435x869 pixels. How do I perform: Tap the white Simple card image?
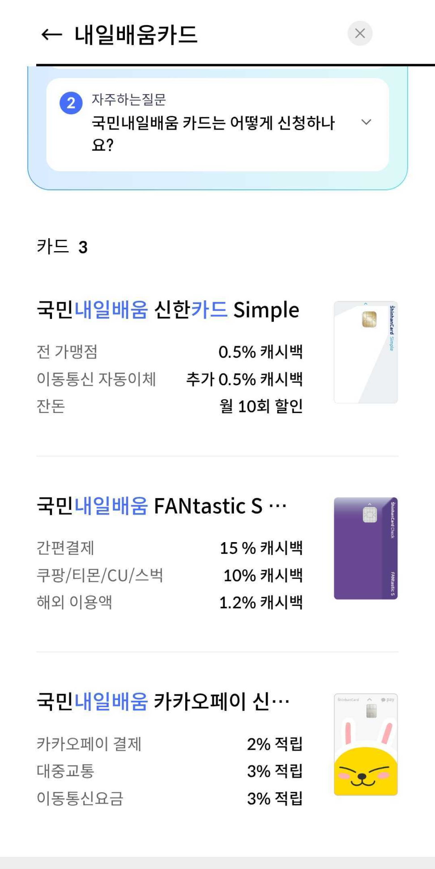point(366,352)
